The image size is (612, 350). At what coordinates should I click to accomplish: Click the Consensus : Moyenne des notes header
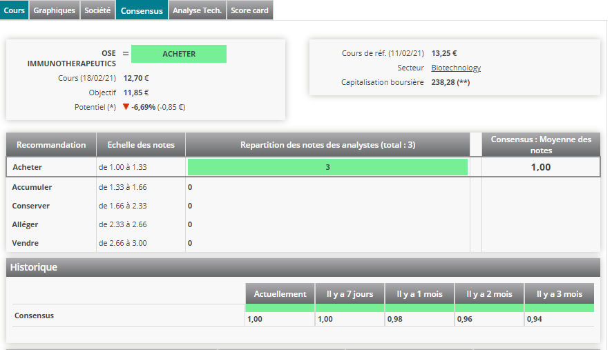coord(541,145)
